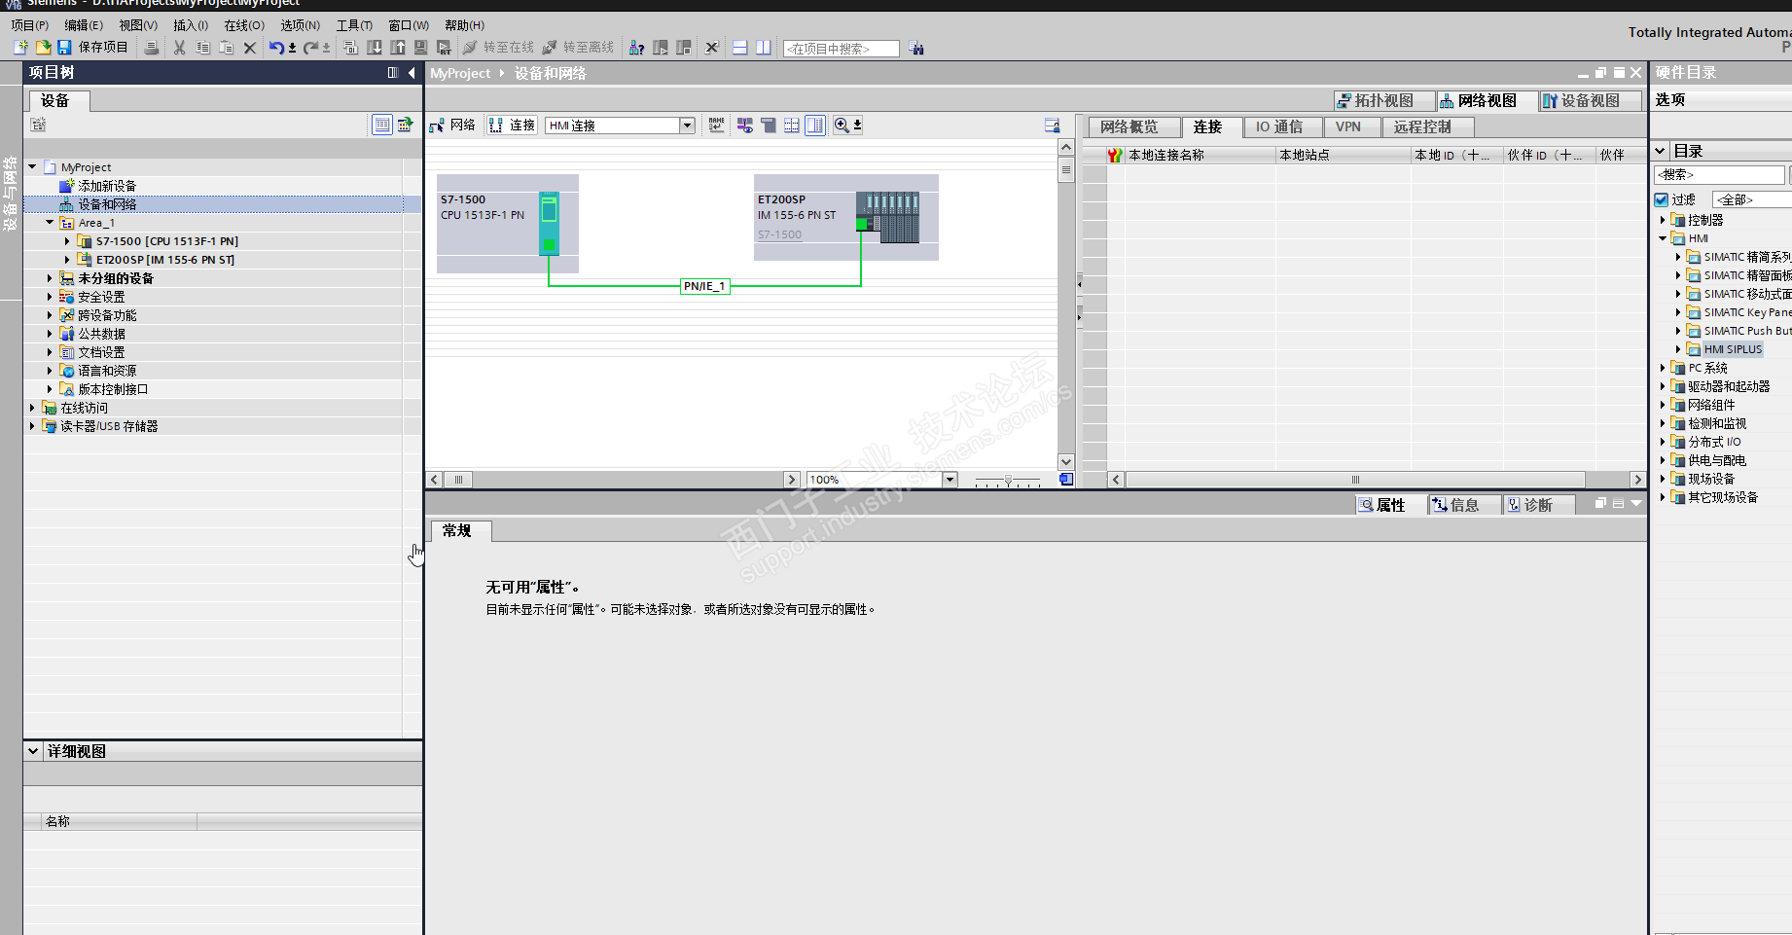Image resolution: width=1792 pixels, height=935 pixels.
Task: Split the editor space horizontally
Action: click(x=740, y=48)
